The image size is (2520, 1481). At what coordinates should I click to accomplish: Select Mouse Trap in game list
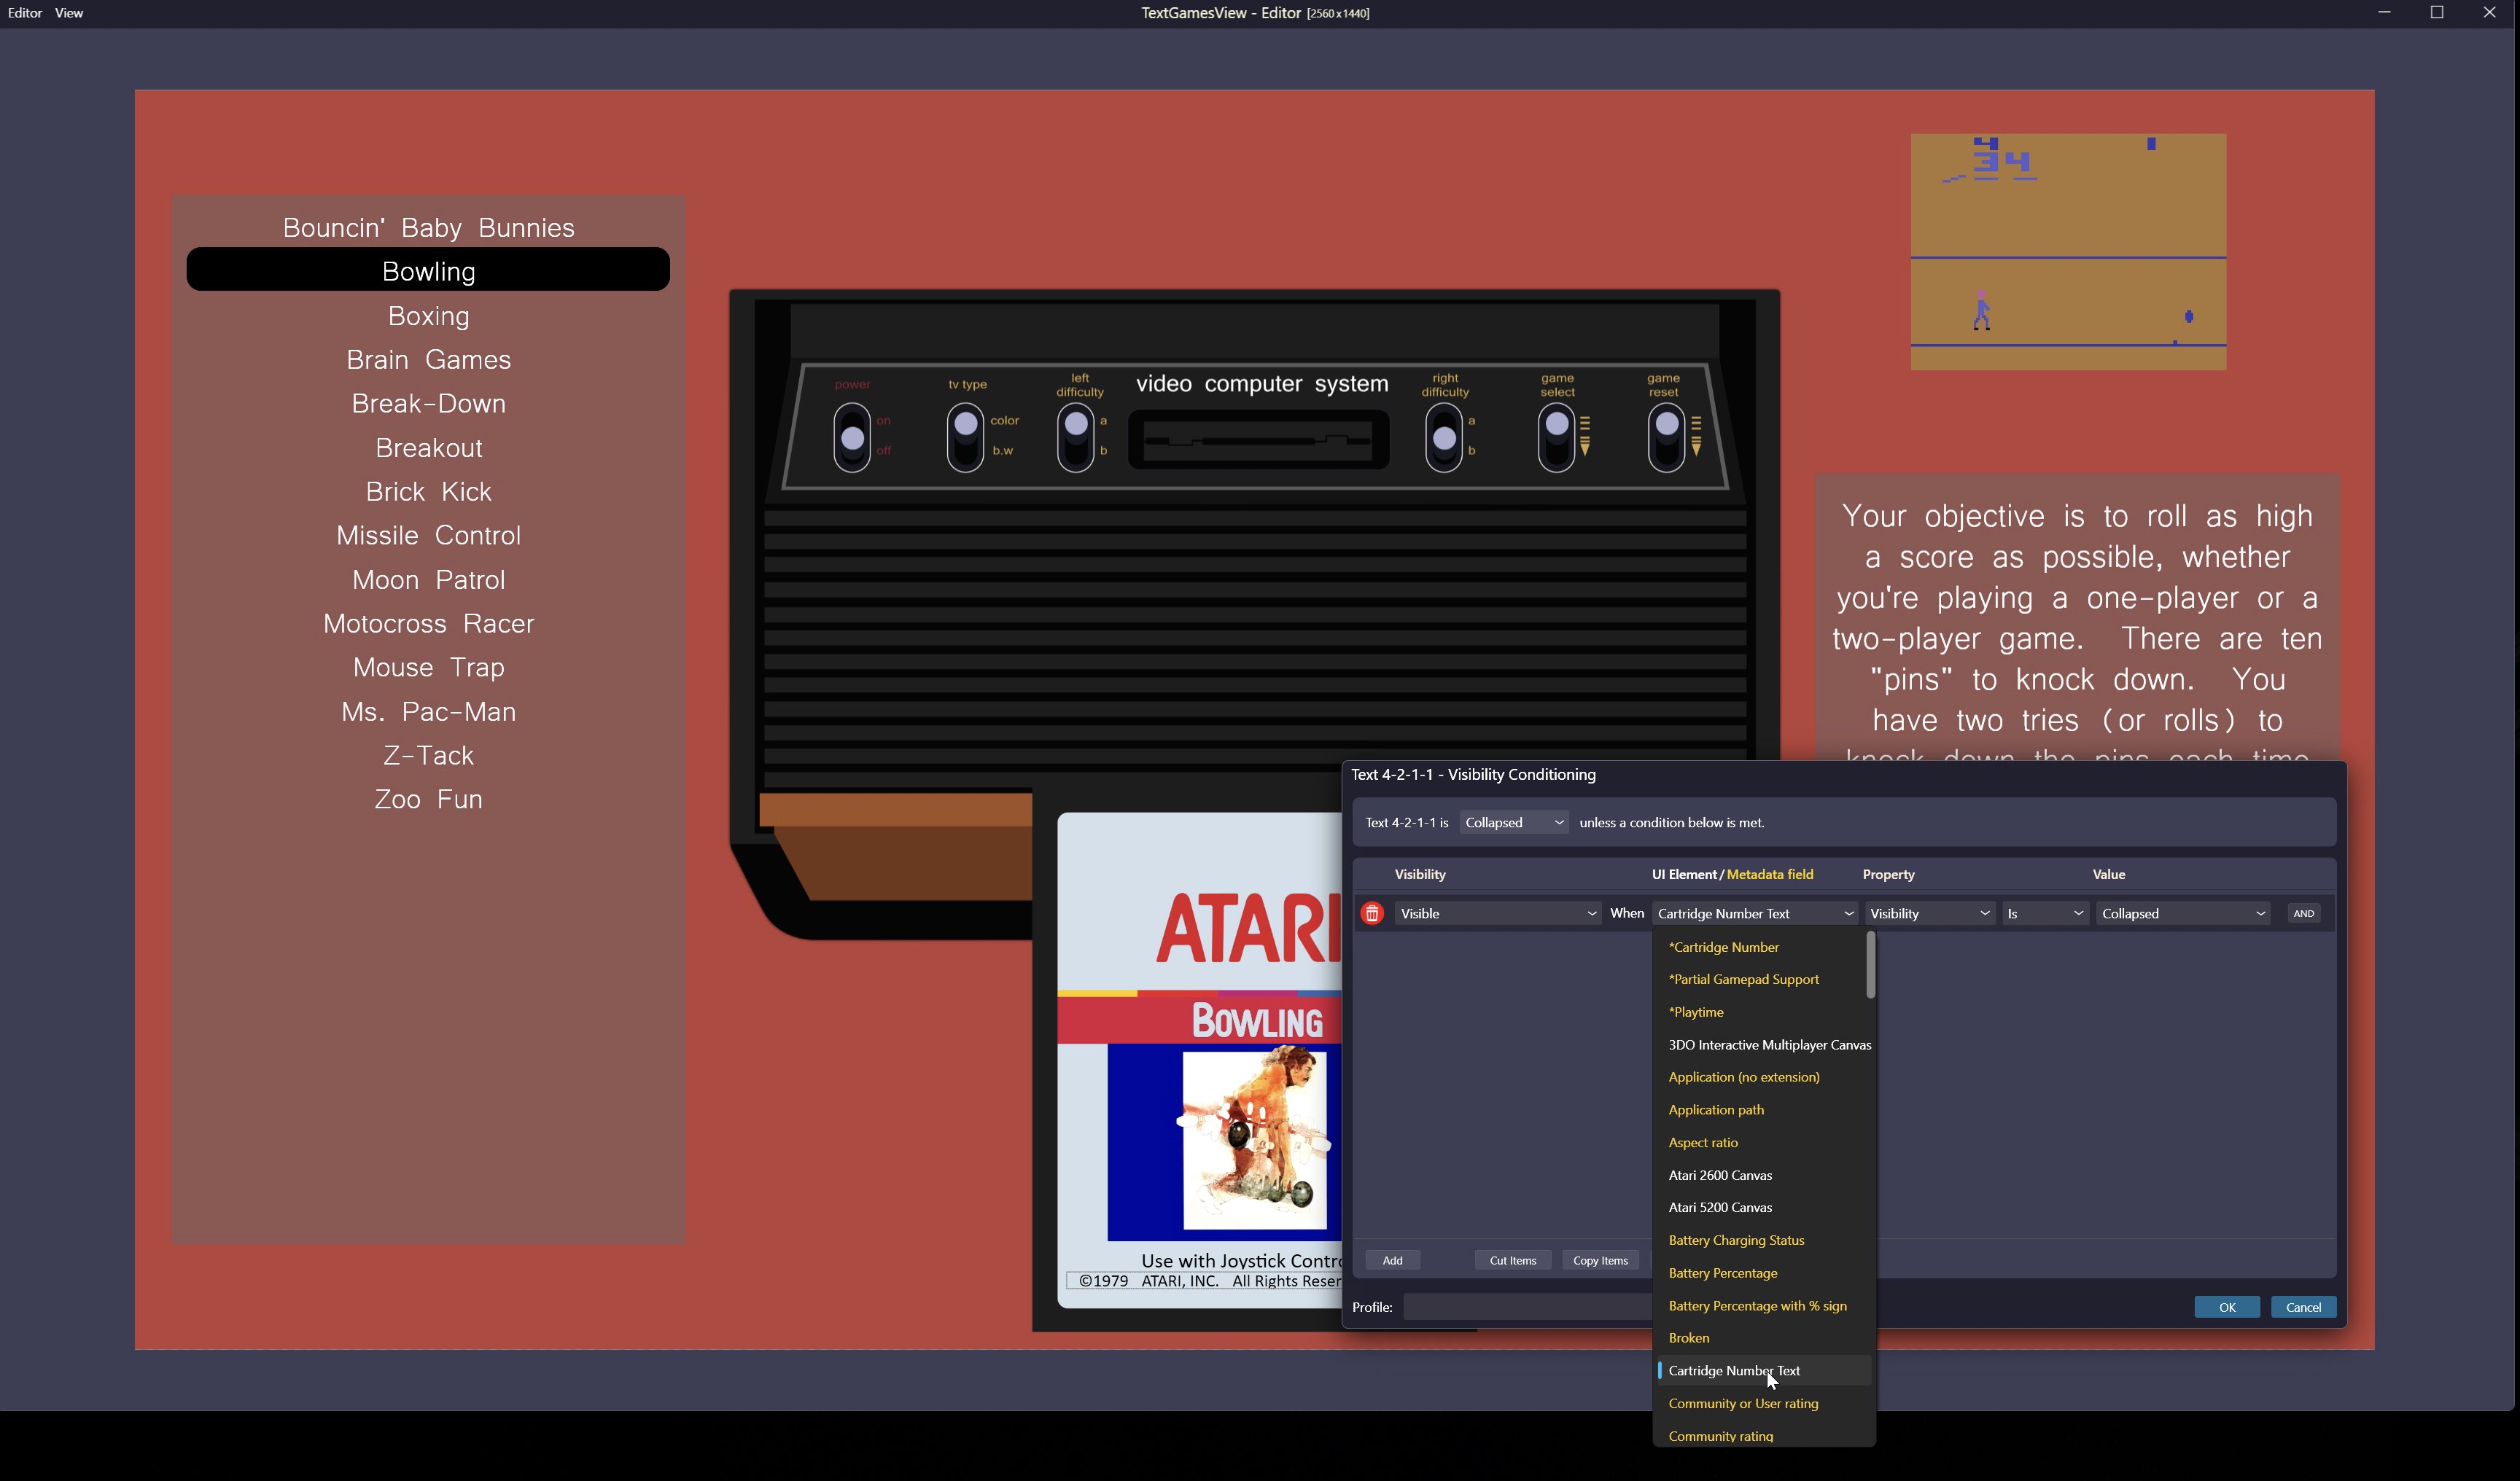click(428, 668)
